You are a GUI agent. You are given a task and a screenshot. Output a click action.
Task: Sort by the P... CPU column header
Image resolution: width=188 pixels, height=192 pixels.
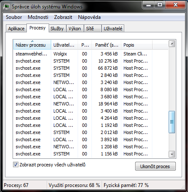tap(85, 45)
